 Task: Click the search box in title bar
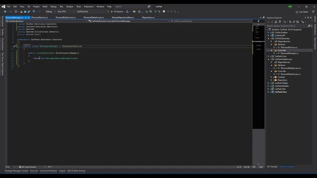tap(132, 6)
